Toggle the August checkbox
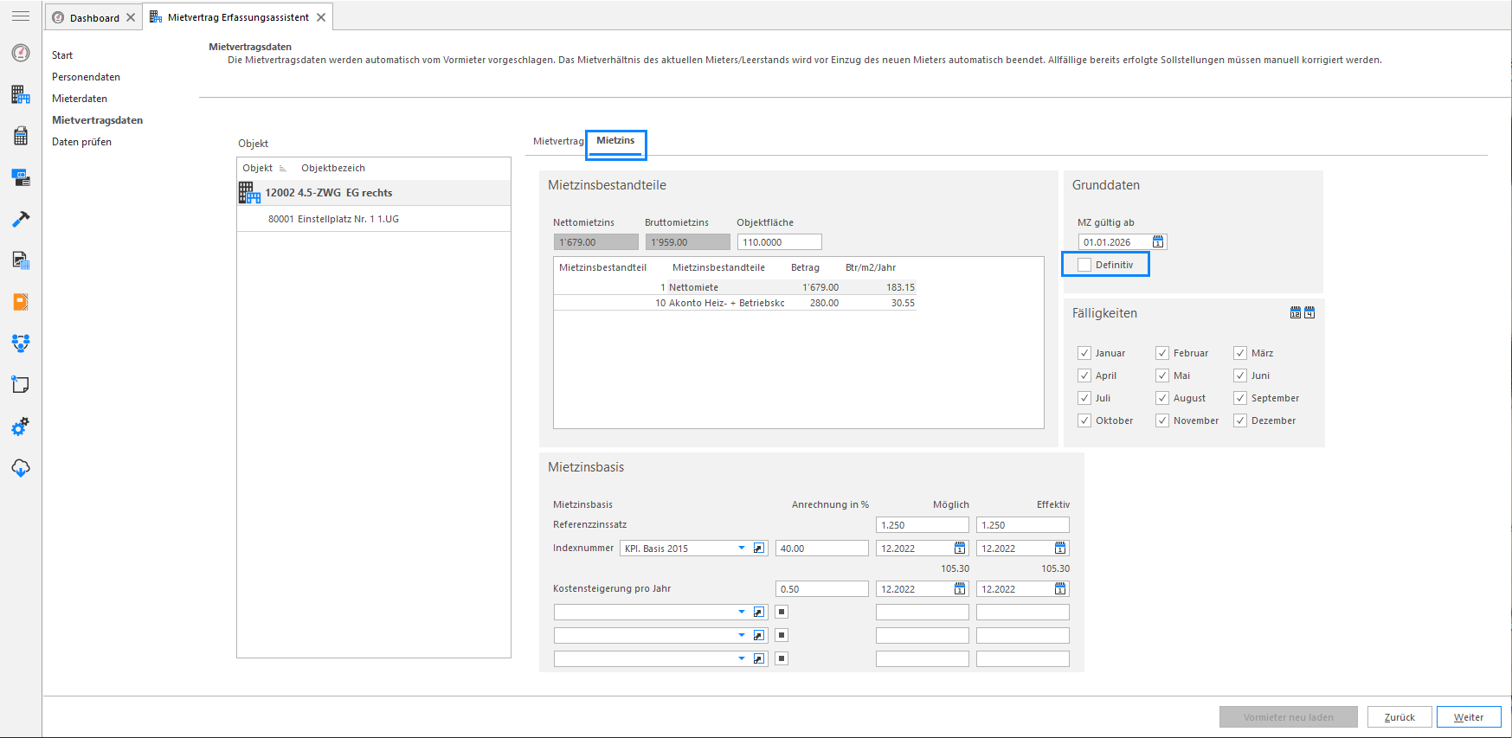 tap(1162, 398)
